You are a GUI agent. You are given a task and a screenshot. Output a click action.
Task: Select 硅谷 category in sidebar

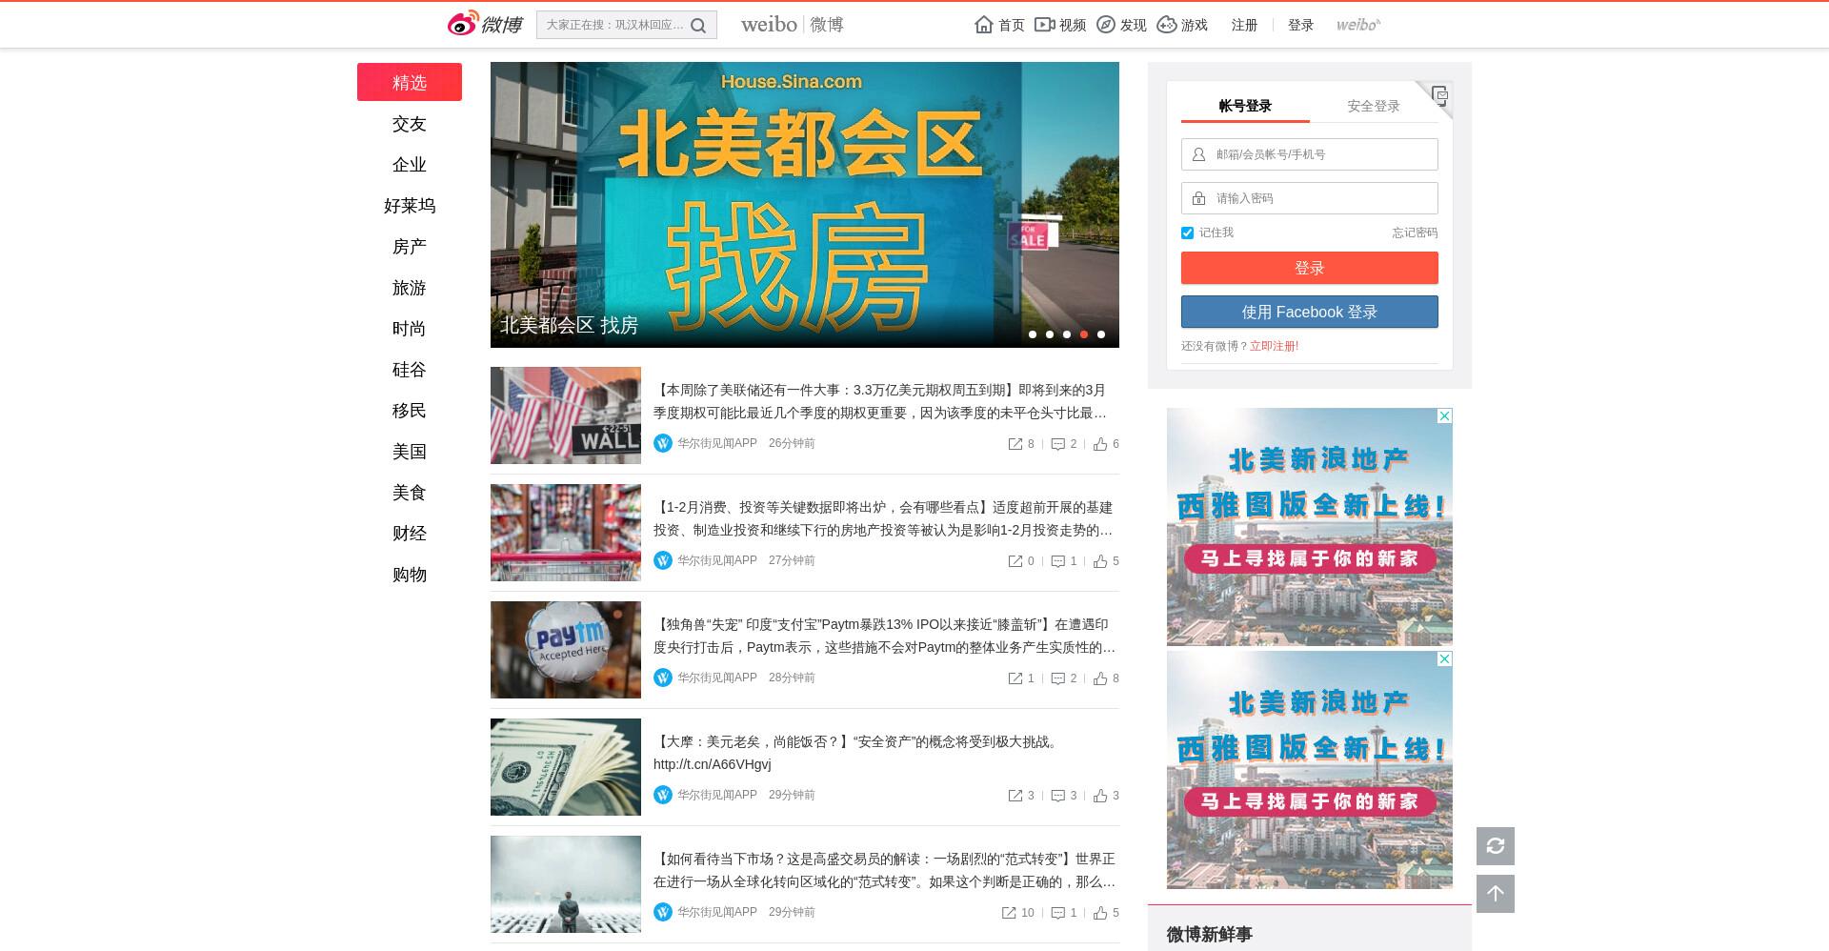tap(410, 370)
